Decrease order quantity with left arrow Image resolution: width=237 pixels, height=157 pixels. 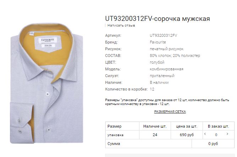point(205,134)
